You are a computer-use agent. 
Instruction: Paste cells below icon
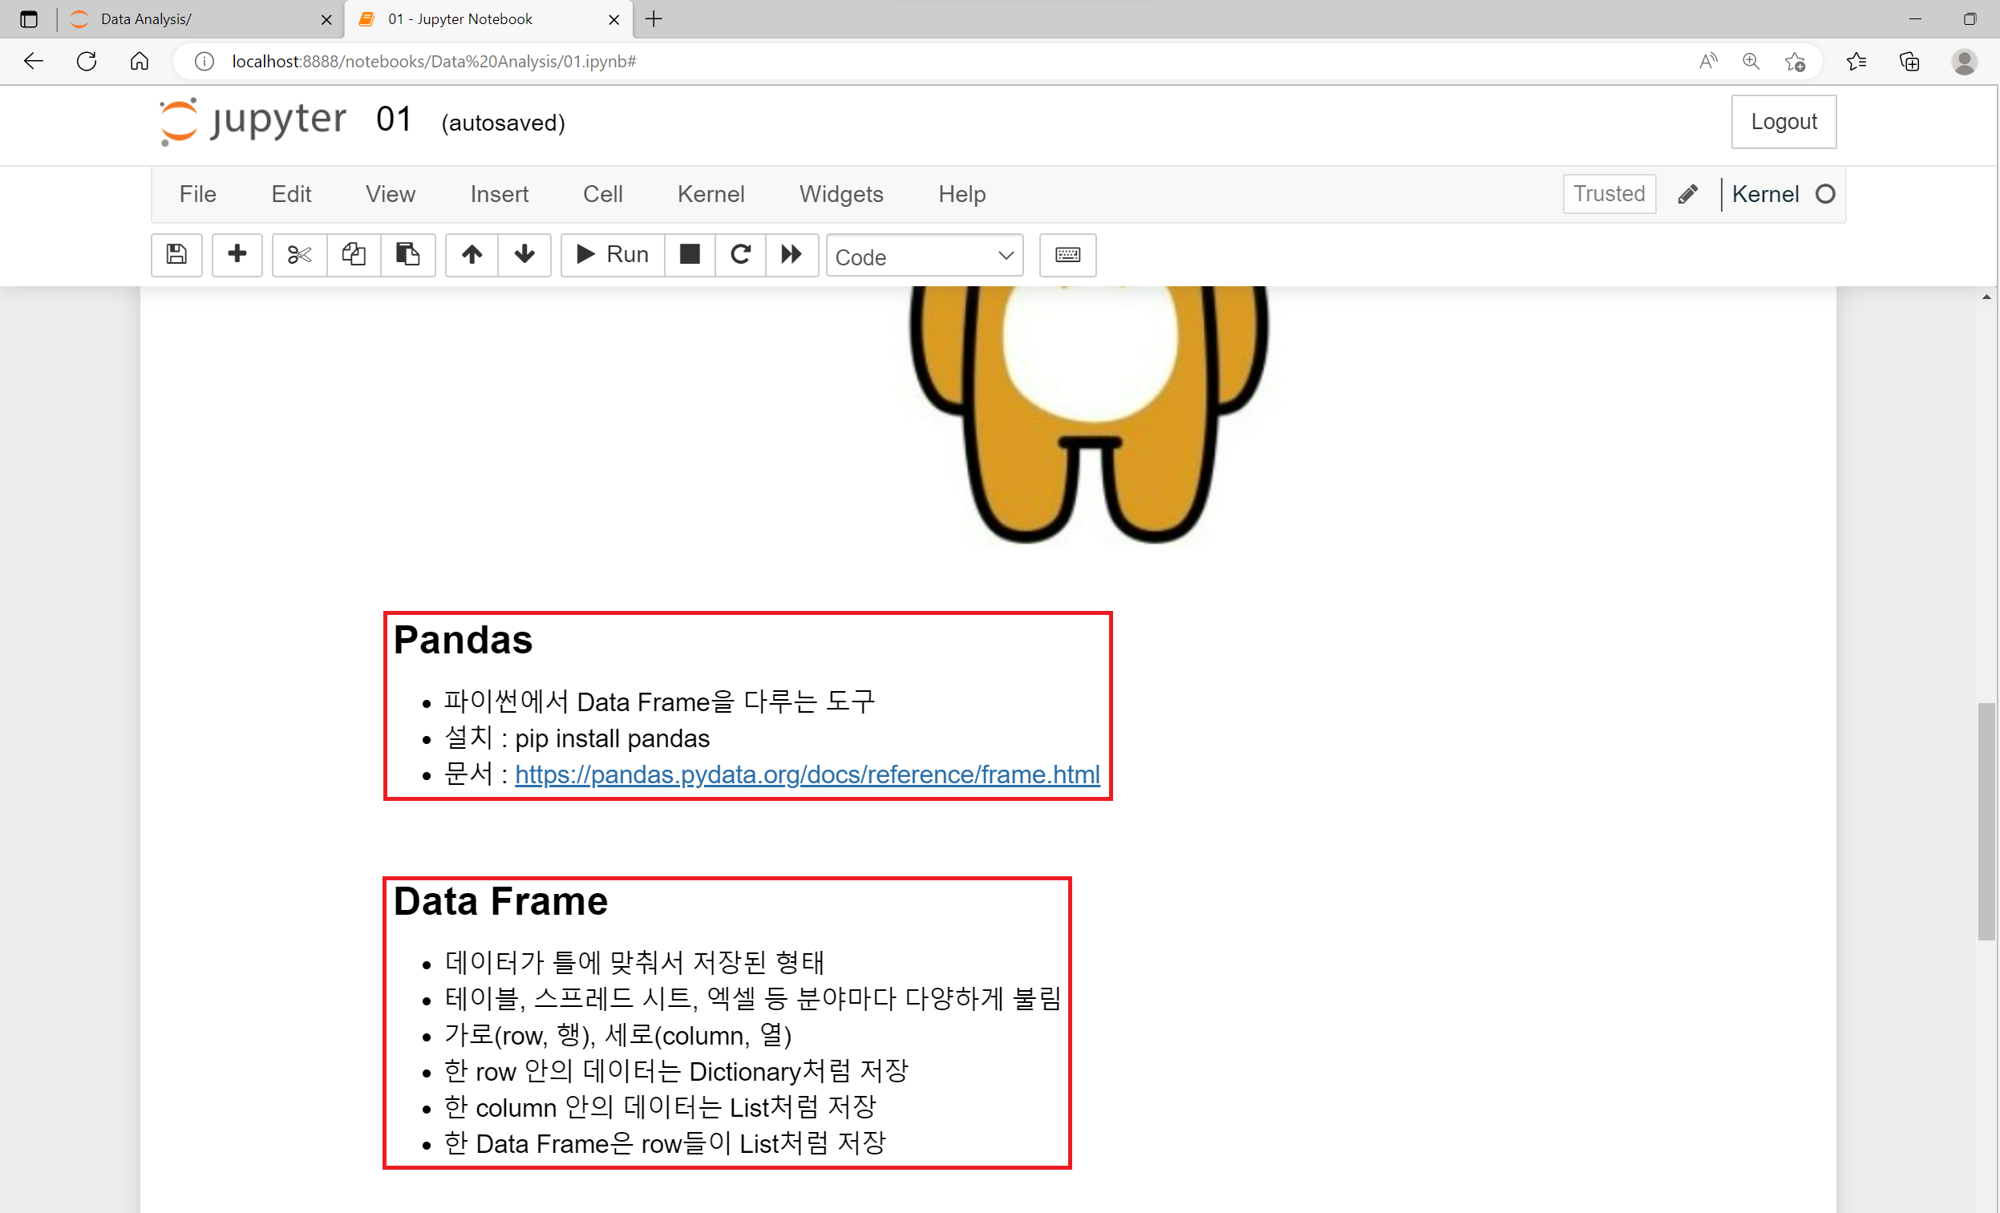point(407,255)
